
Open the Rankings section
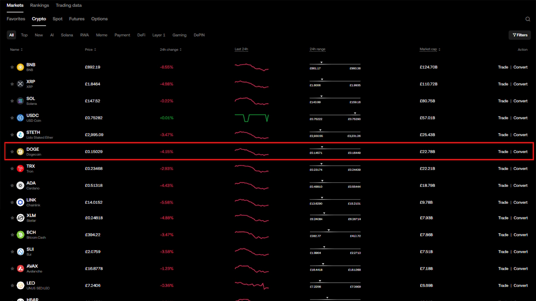click(40, 5)
